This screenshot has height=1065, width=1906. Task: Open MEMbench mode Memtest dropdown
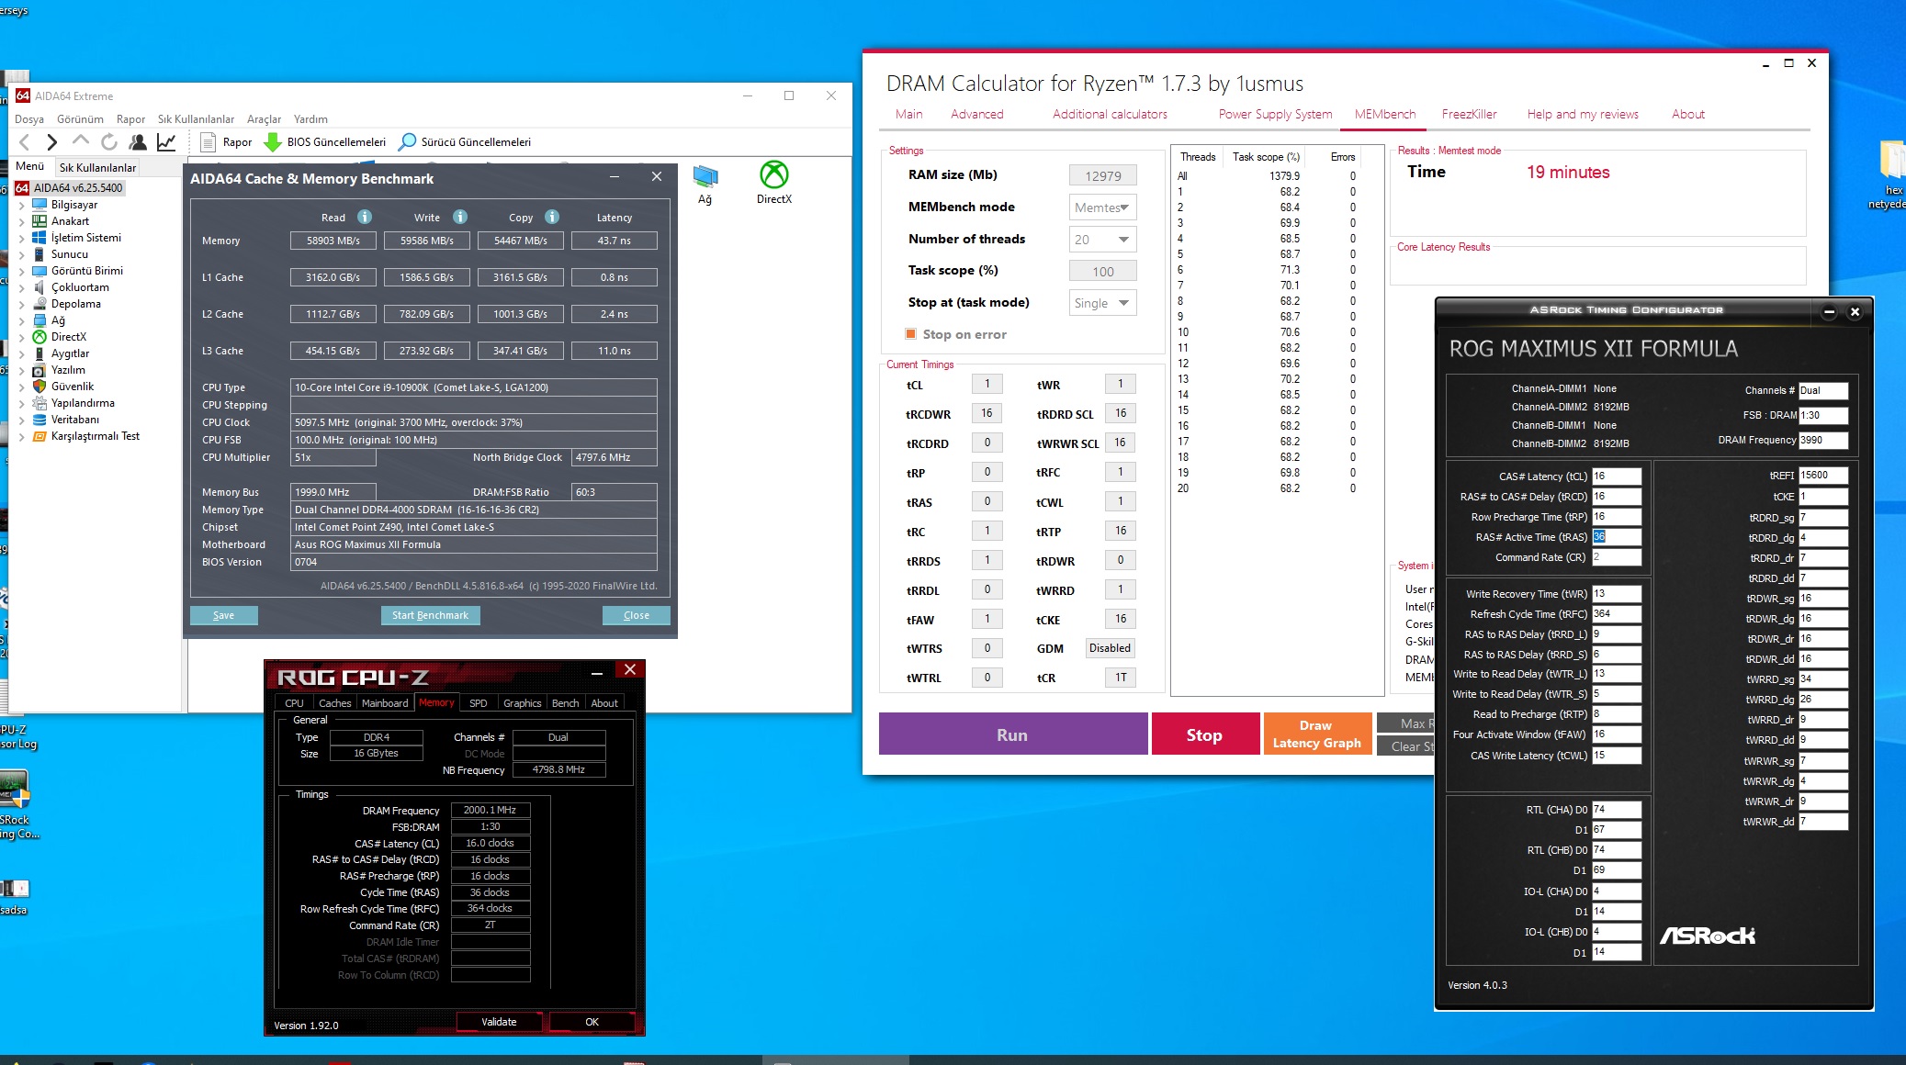pyautogui.click(x=1103, y=207)
